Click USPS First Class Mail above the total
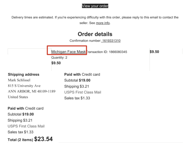 (26, 126)
